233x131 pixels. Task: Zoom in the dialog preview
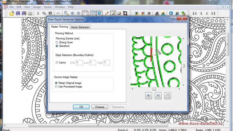[149, 96]
